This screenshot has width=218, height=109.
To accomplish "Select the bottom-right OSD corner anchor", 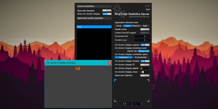I will tap(148, 101).
